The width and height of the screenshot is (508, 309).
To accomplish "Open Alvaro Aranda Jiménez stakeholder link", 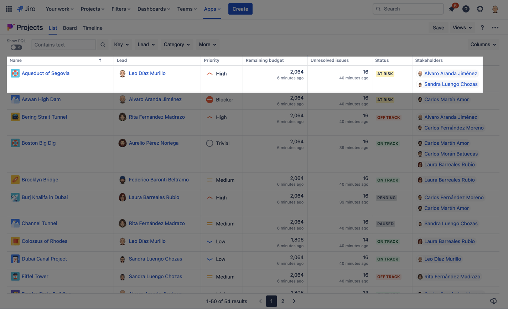I will point(450,73).
